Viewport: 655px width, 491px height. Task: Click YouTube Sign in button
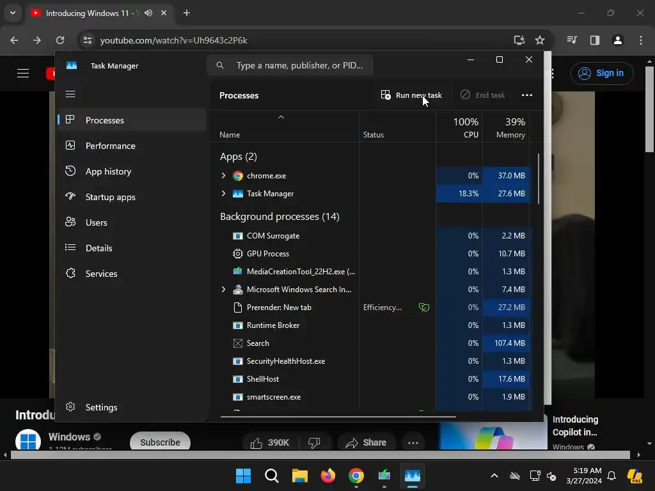[601, 73]
